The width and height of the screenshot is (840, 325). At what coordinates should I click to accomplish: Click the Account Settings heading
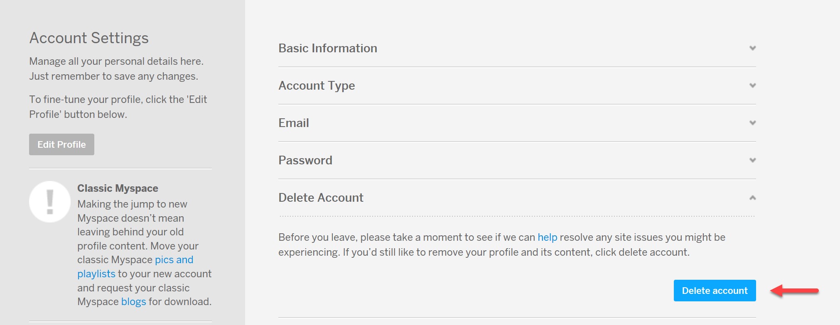click(88, 38)
